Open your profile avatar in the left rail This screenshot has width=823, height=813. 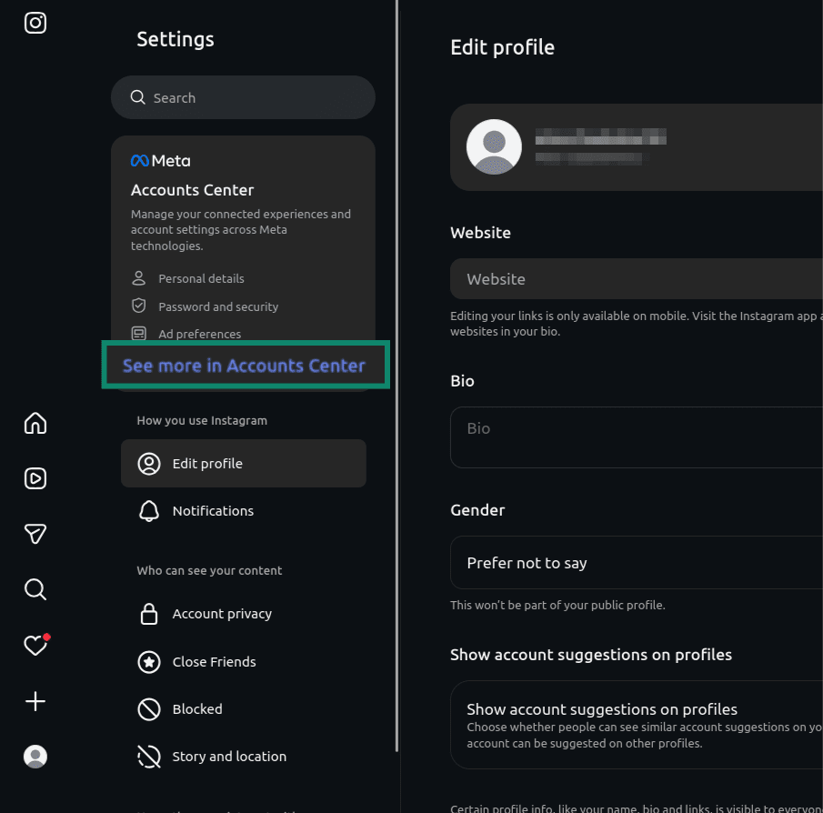[x=35, y=757]
